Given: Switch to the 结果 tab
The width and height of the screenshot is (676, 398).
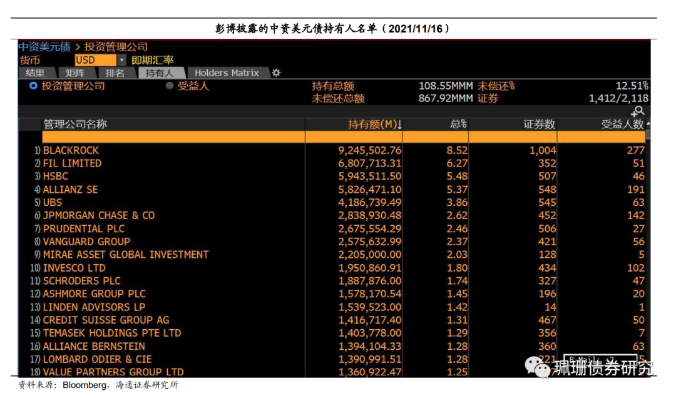Looking at the screenshot, I should click(35, 73).
